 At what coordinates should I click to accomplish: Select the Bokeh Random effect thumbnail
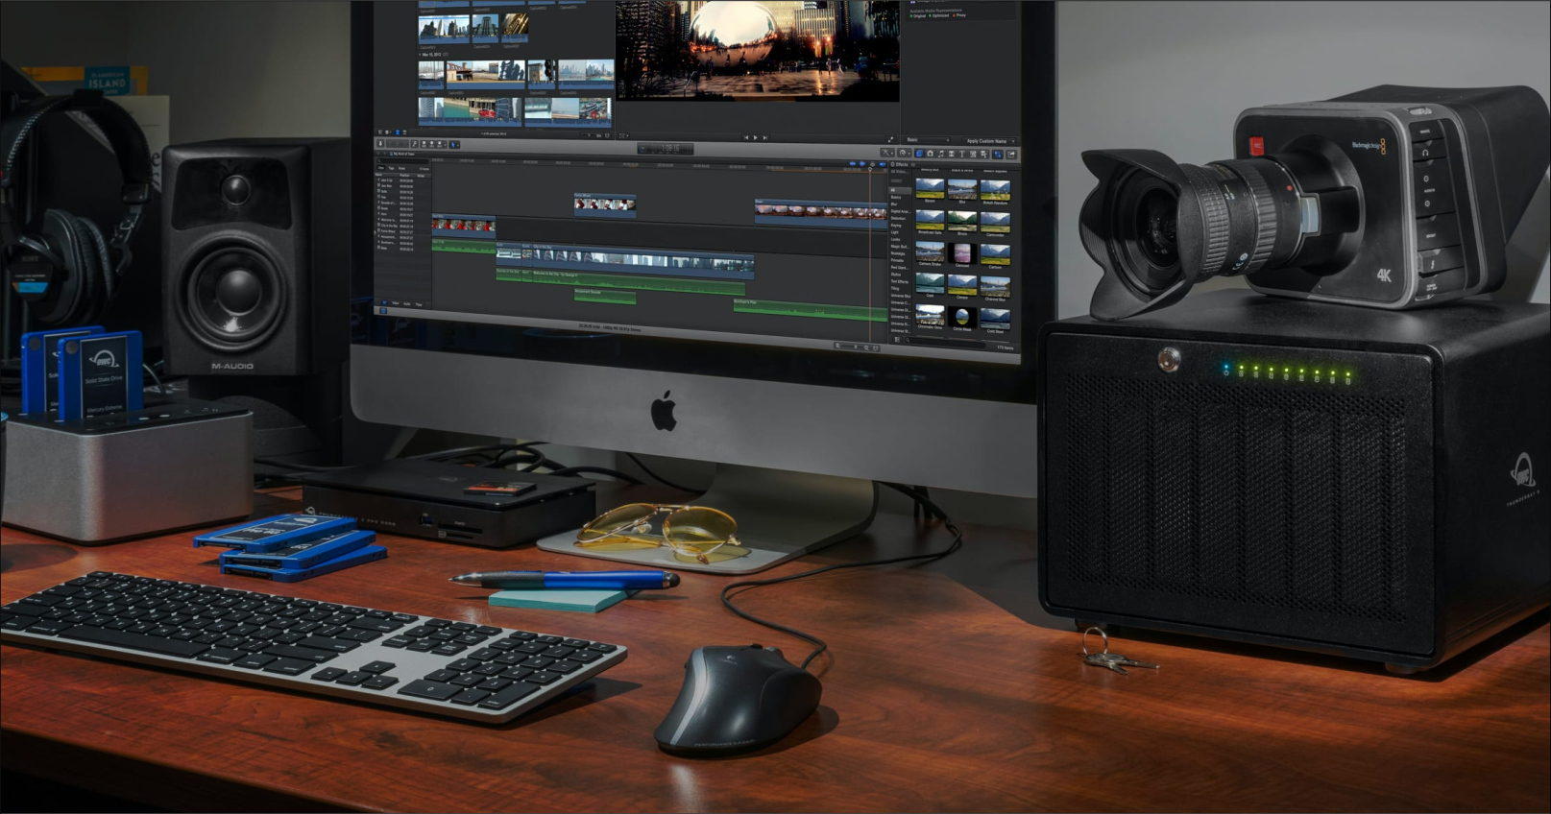click(995, 191)
